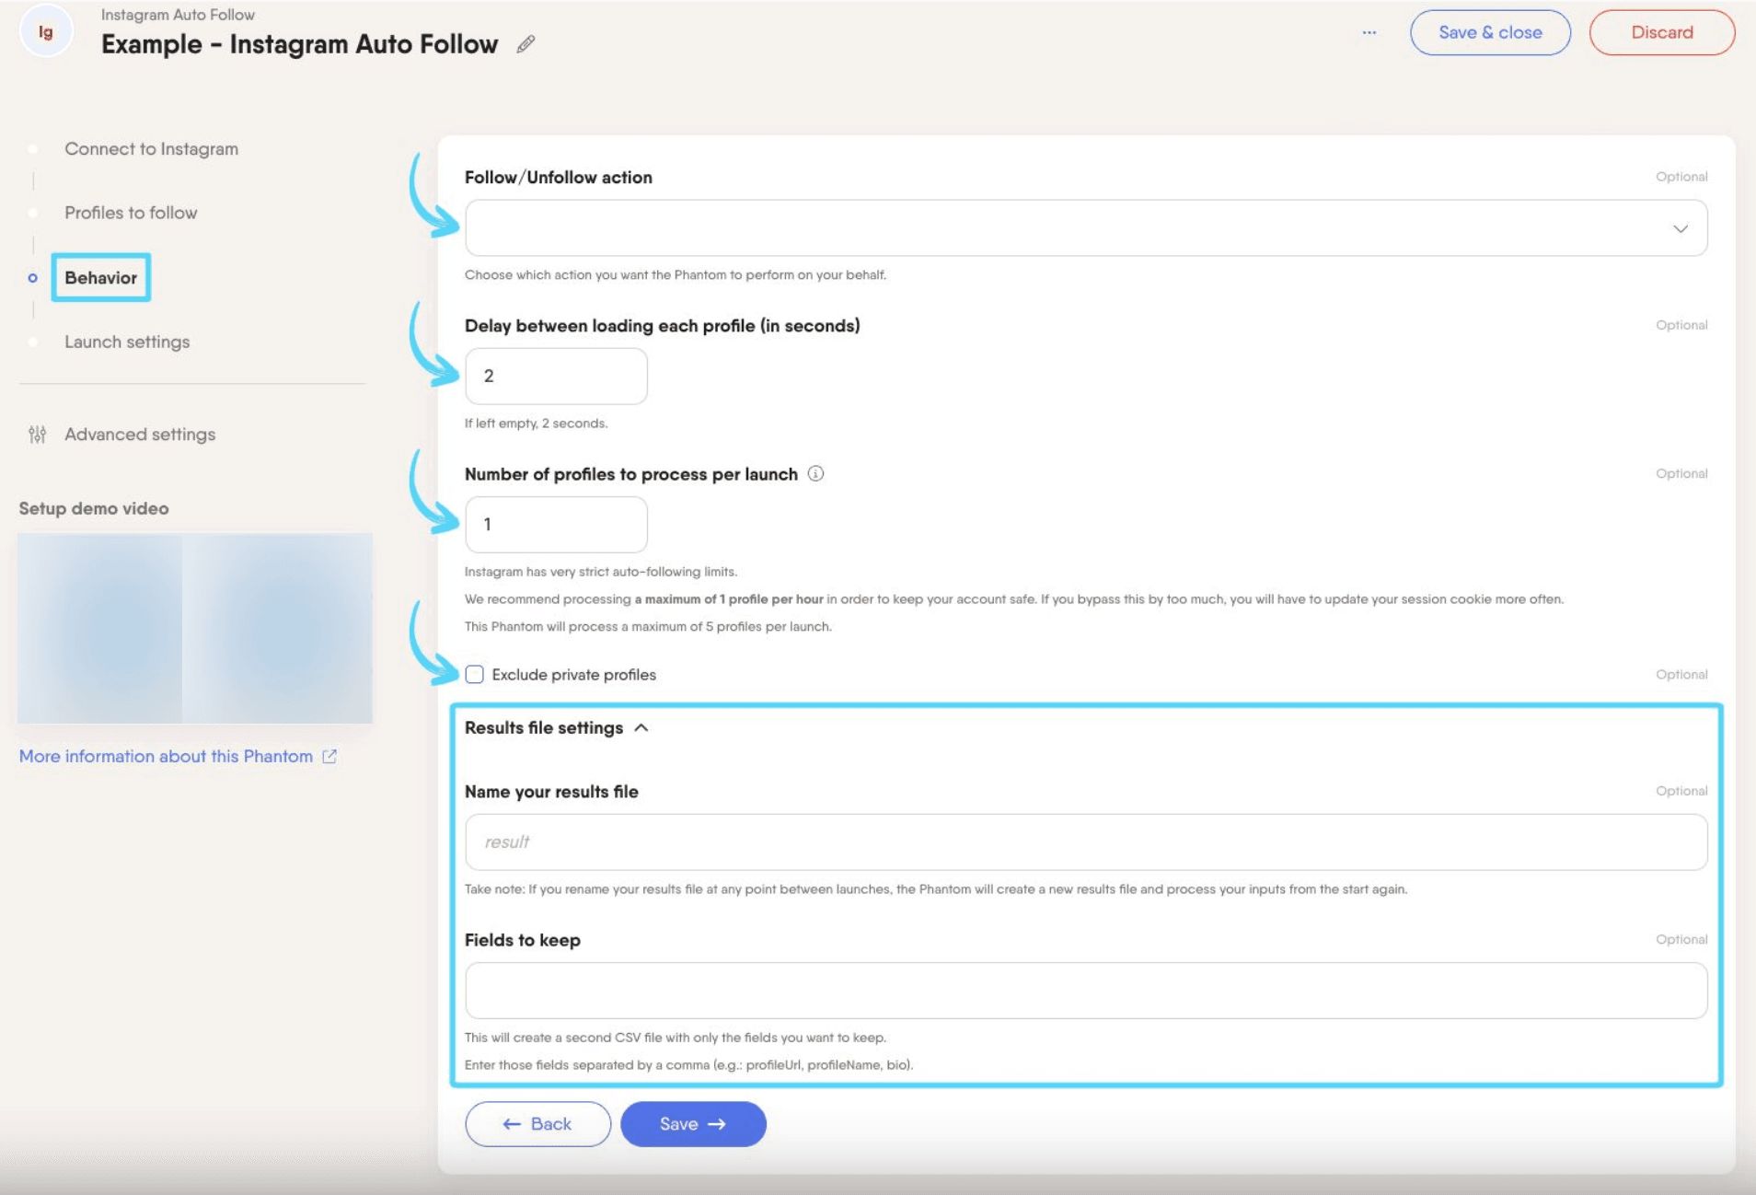
Task: Click the Discard button
Action: pos(1662,32)
